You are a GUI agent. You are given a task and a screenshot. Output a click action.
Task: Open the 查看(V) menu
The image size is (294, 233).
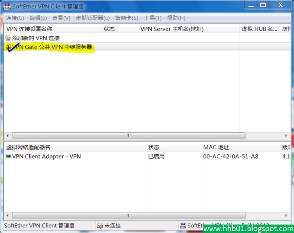[61, 18]
